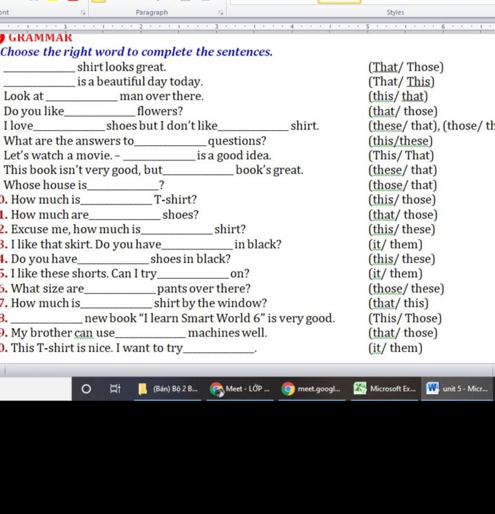Click the option '(That/ Those)'

pyautogui.click(x=406, y=67)
